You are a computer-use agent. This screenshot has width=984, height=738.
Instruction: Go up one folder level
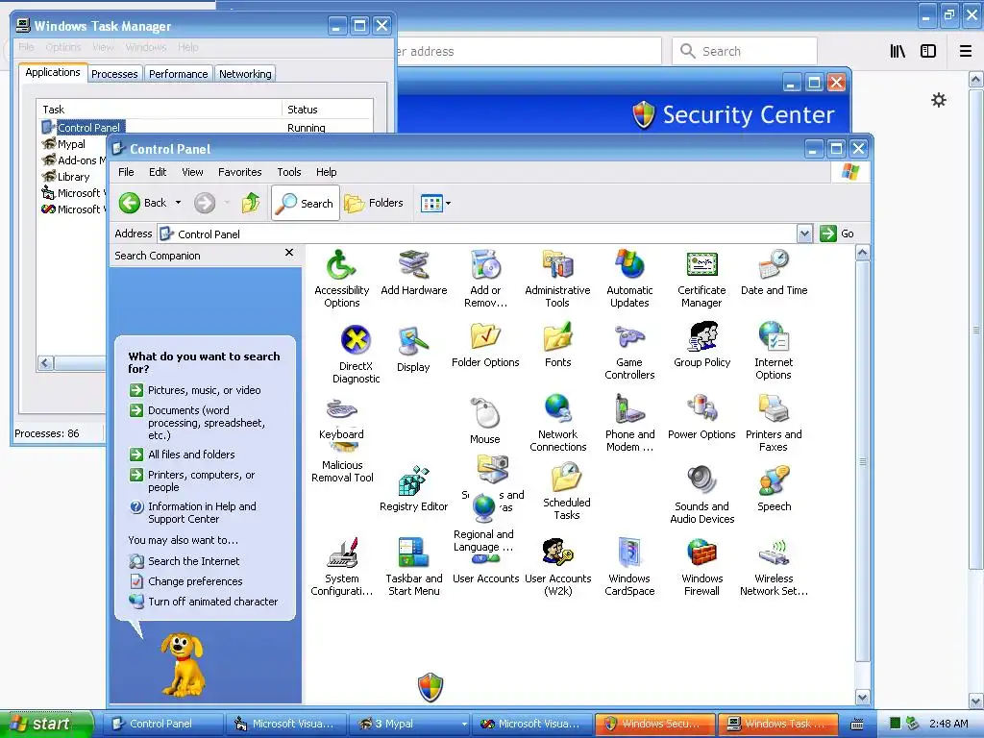click(x=251, y=203)
